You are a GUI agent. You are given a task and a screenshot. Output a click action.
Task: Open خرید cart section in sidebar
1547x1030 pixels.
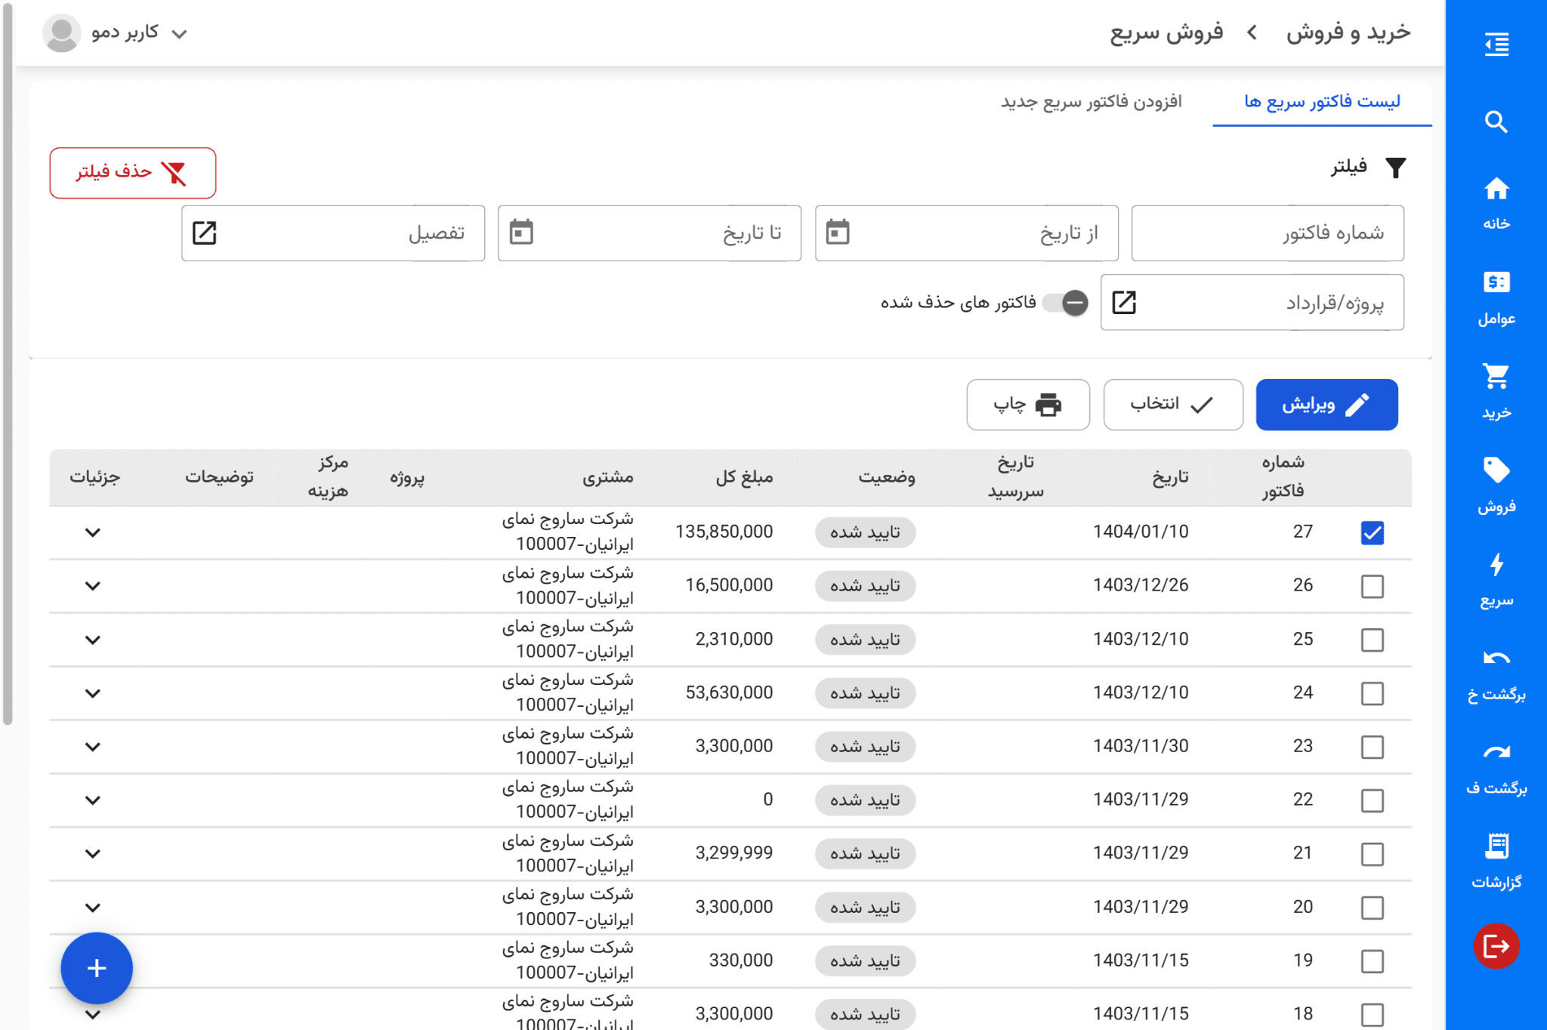1496,391
